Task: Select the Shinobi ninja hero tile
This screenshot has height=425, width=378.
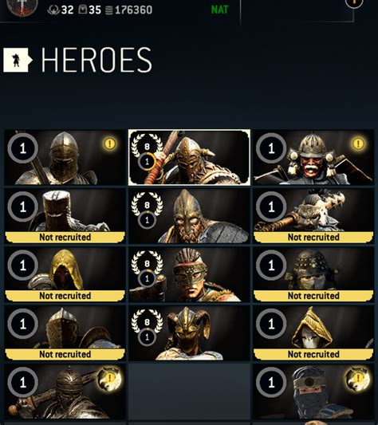Action: click(313, 392)
